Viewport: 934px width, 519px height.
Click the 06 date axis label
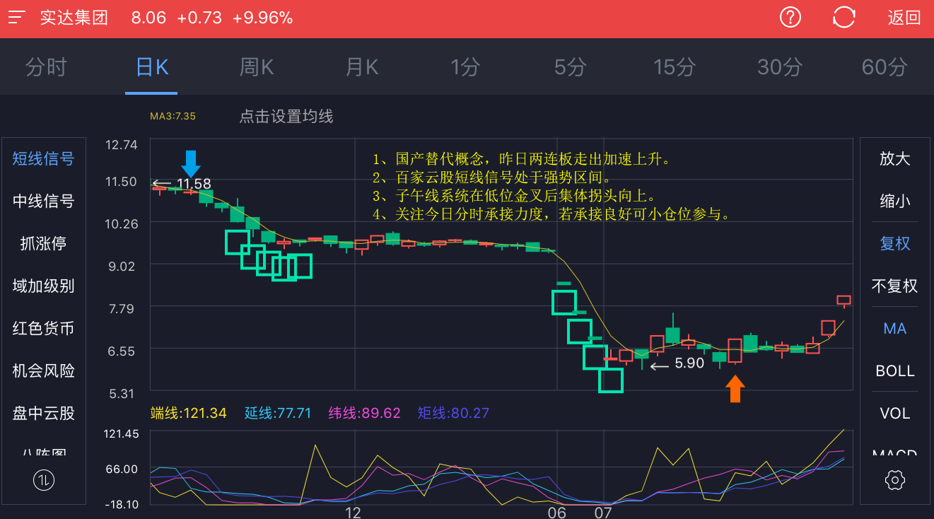pyautogui.click(x=557, y=512)
